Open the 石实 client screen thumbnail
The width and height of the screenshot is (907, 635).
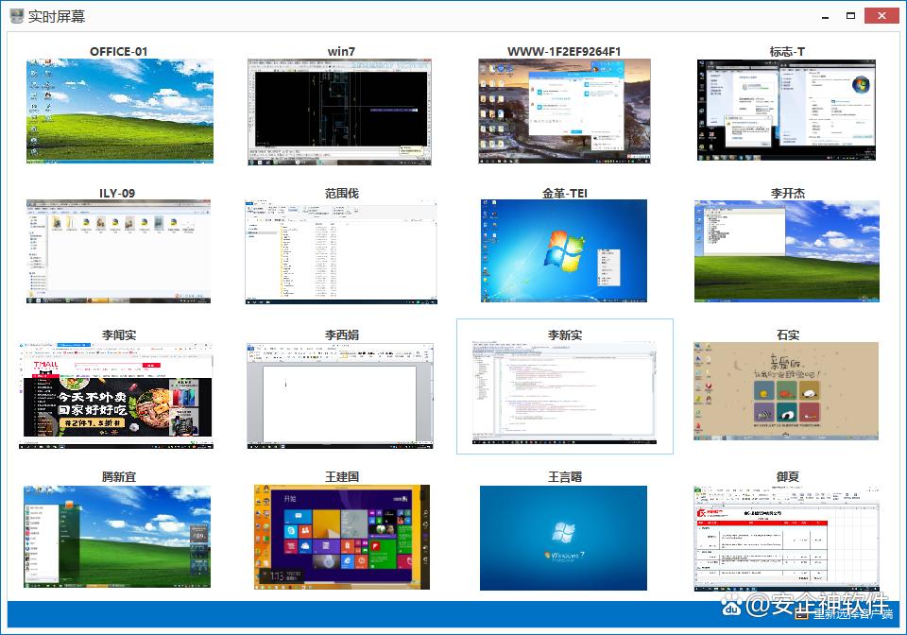pyautogui.click(x=785, y=391)
